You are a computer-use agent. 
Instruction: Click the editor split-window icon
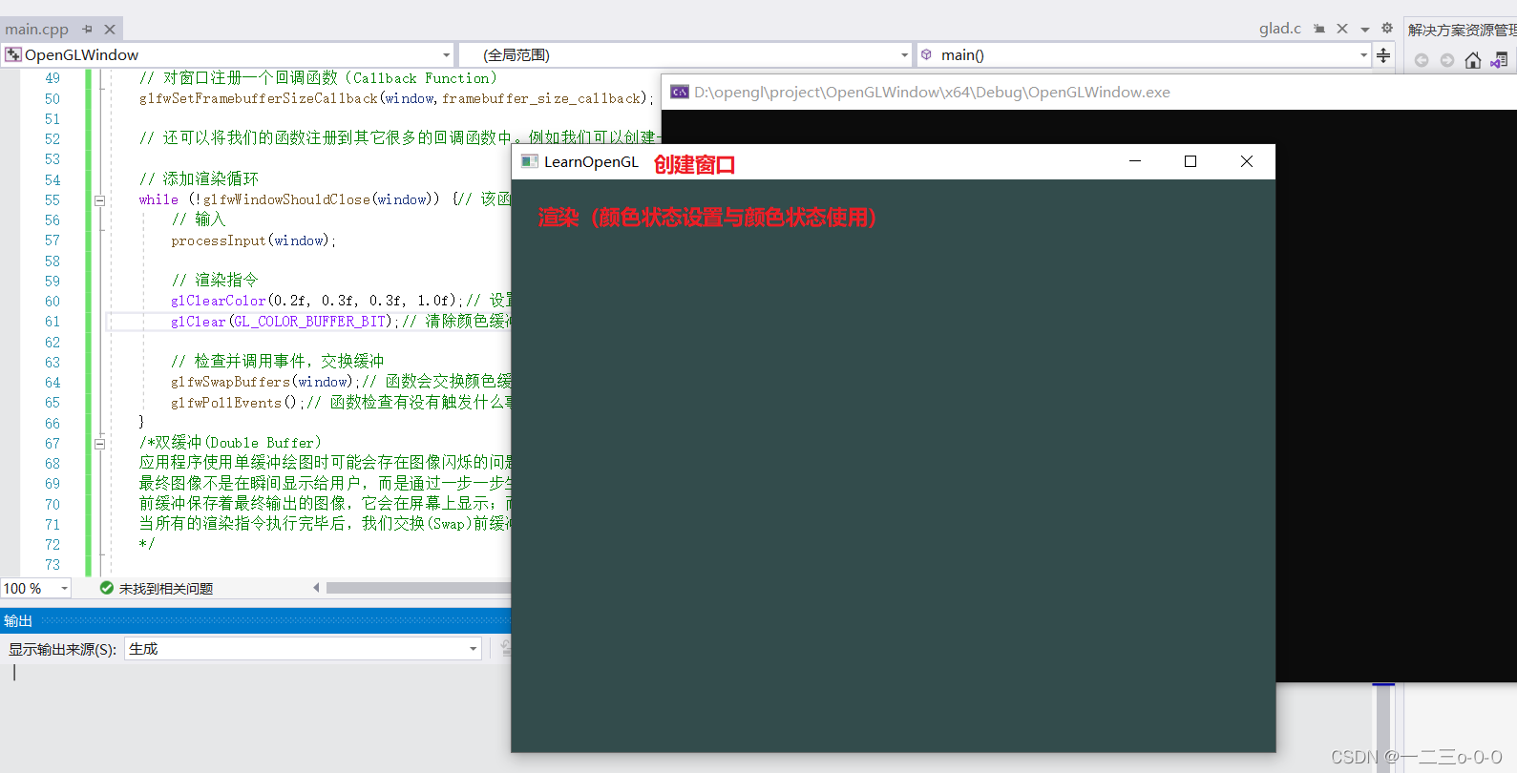tap(1383, 55)
